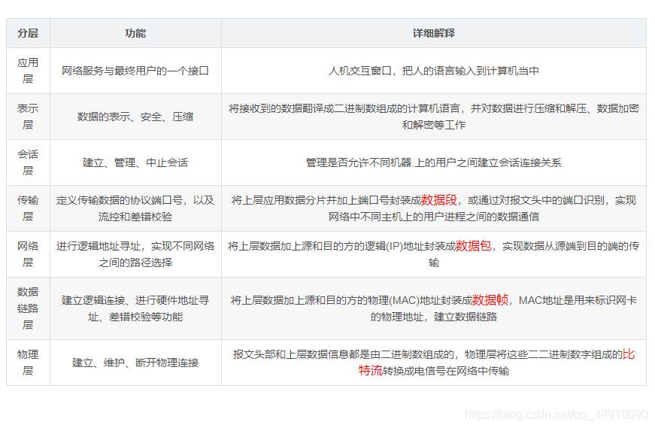Click the red 数据段 text
655x428 pixels.
click(x=439, y=200)
